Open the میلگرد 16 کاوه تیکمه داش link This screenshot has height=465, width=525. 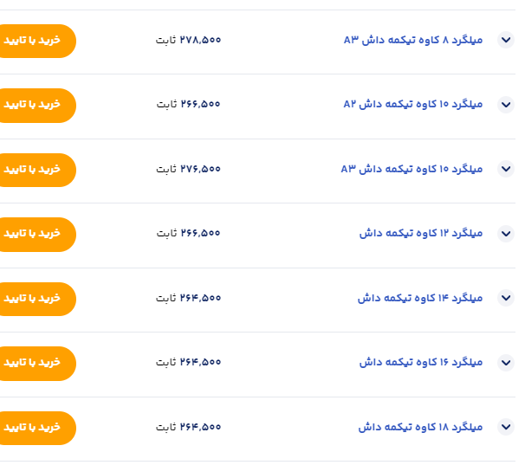click(x=421, y=362)
